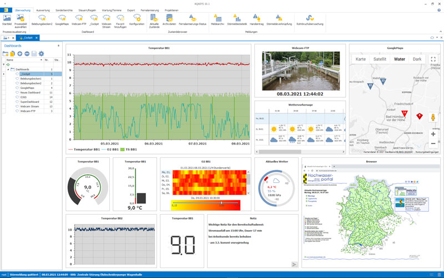
Task: Switch map to Dark style
Action: pyautogui.click(x=417, y=59)
